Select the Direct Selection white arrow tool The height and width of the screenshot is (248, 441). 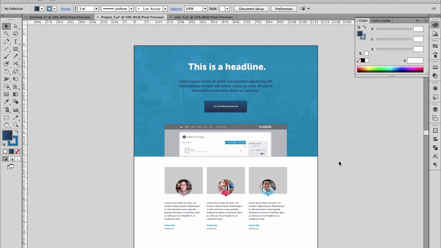(16, 26)
